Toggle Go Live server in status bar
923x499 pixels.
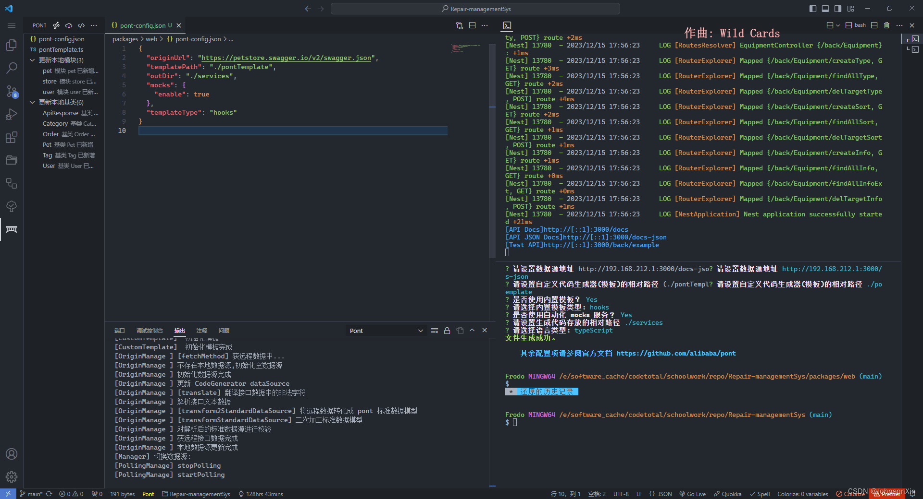coord(692,494)
